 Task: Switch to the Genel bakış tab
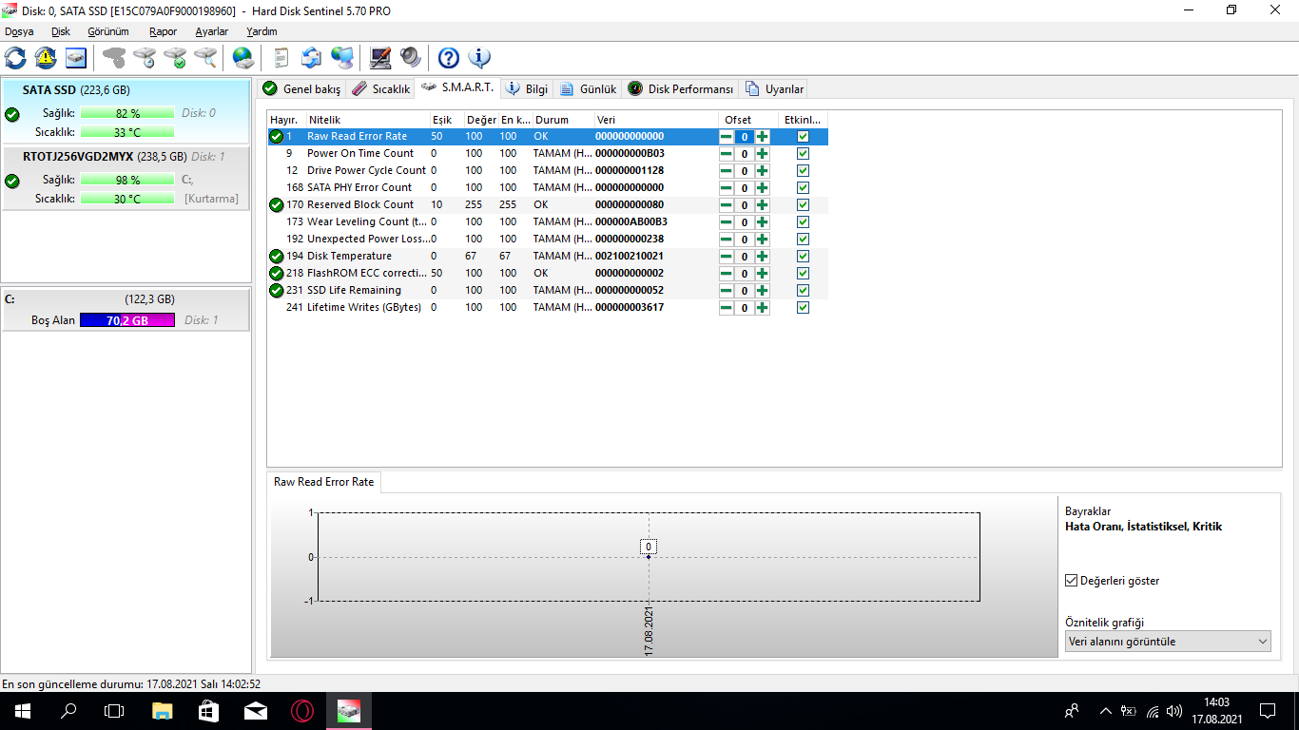[x=301, y=89]
